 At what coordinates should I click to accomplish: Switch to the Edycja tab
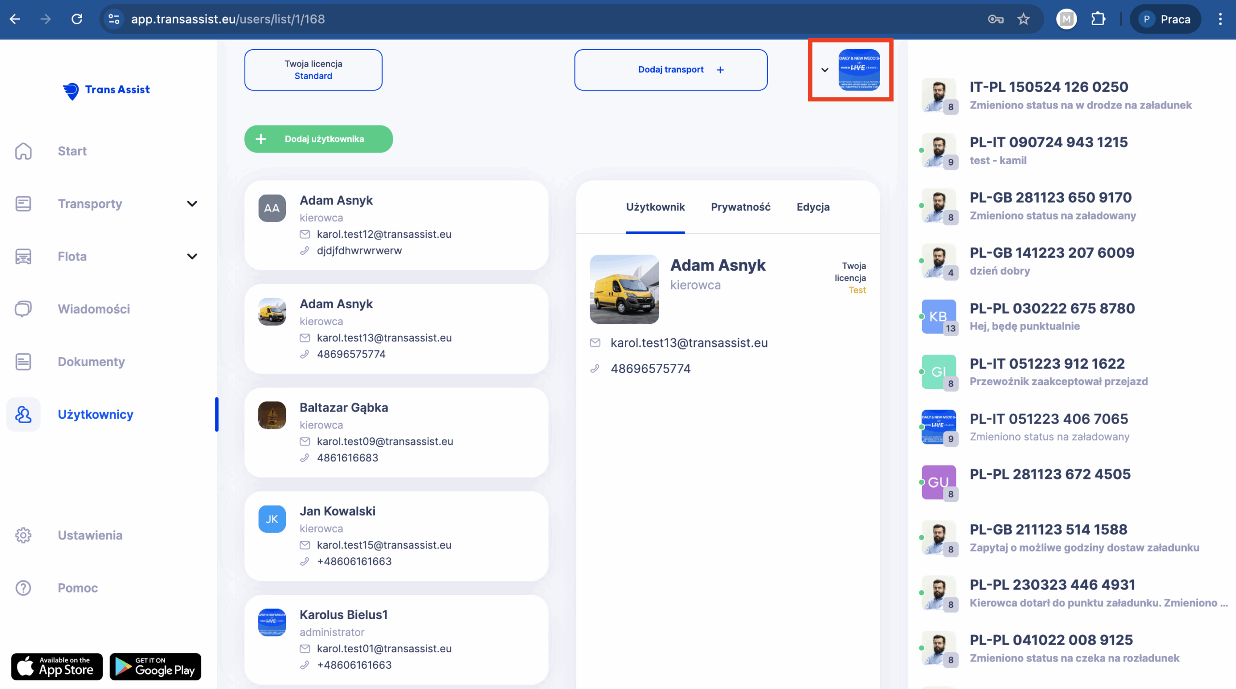click(x=813, y=207)
